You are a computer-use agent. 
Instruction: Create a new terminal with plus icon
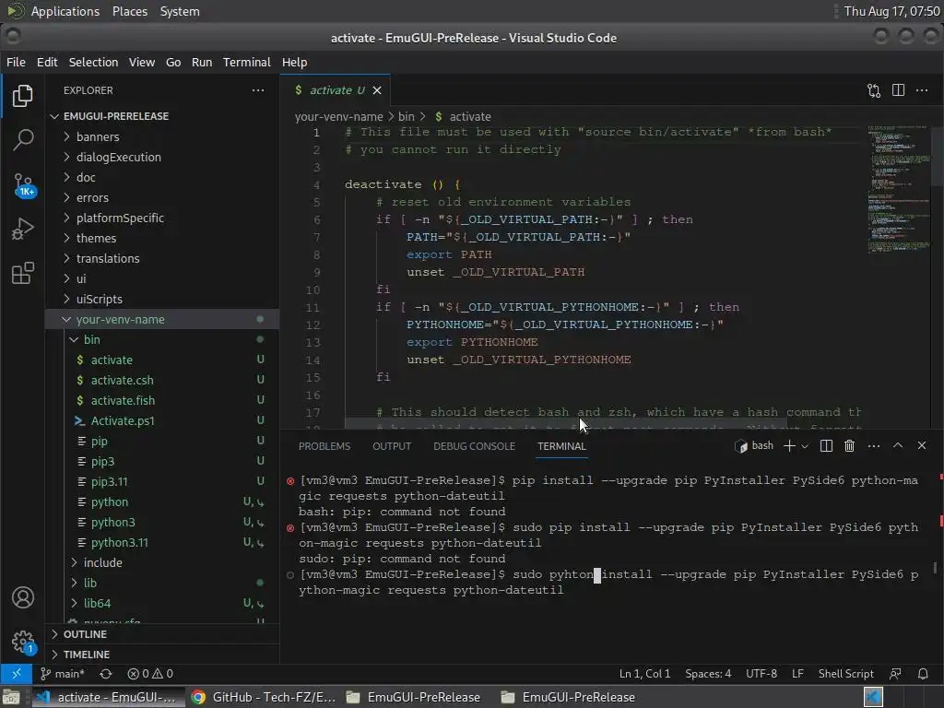pyautogui.click(x=789, y=445)
